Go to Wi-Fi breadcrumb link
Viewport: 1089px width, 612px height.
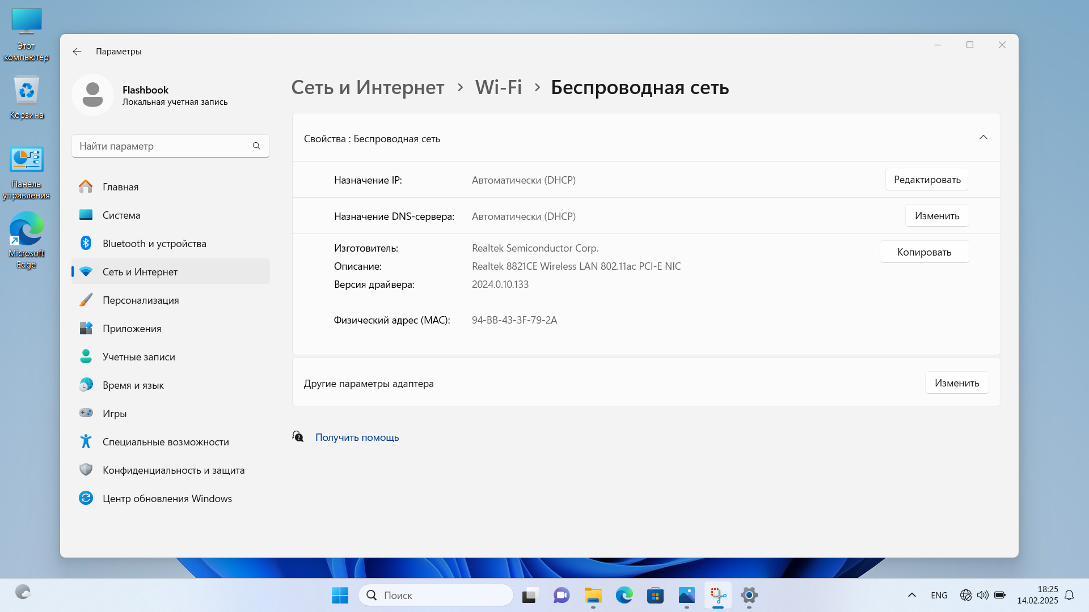498,87
